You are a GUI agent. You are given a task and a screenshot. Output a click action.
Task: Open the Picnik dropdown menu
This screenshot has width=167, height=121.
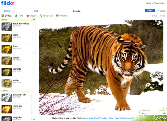pyautogui.click(x=8, y=11)
